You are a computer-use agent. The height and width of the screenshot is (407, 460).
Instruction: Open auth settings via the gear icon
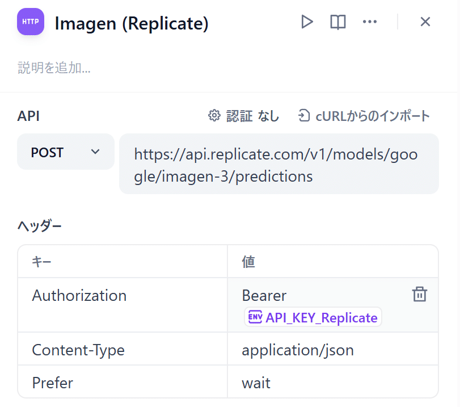pyautogui.click(x=214, y=115)
